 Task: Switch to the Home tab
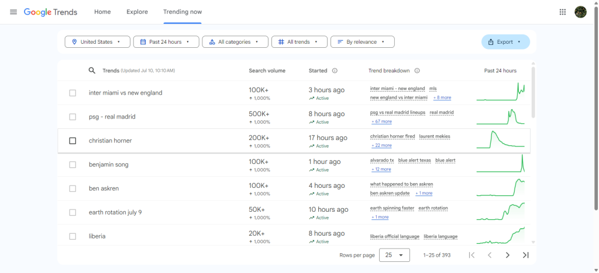pyautogui.click(x=102, y=12)
